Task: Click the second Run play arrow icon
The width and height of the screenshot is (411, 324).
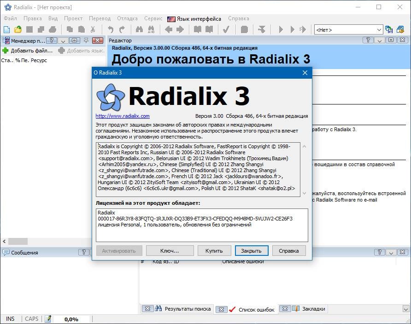Action: click(292, 29)
